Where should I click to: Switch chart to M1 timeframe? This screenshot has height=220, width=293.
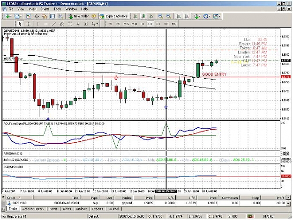point(110,24)
